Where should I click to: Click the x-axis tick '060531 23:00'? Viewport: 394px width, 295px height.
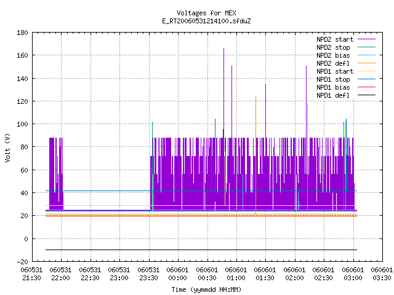point(119,274)
